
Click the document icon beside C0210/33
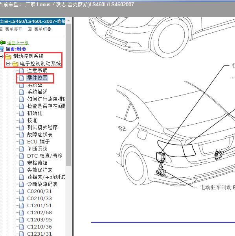tap(22, 198)
